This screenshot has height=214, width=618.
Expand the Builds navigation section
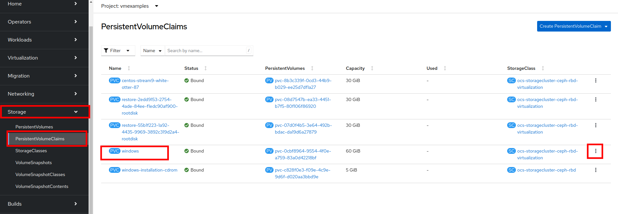point(44,204)
